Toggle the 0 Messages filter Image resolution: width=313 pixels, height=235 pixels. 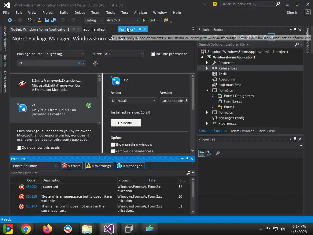point(130,166)
